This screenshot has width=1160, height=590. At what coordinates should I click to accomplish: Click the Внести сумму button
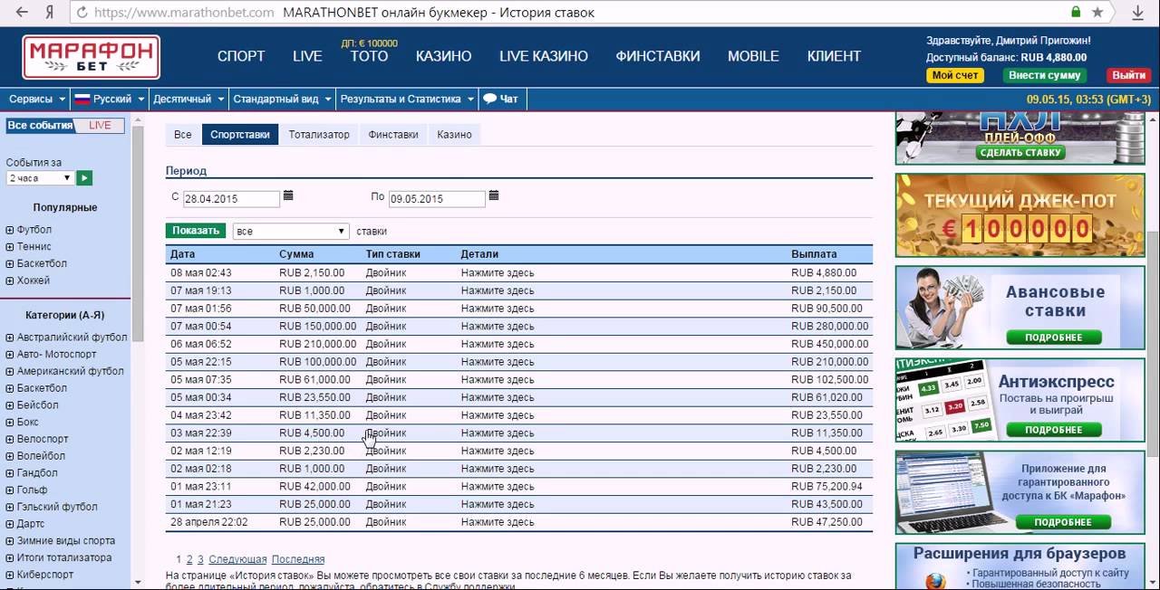click(x=1044, y=75)
